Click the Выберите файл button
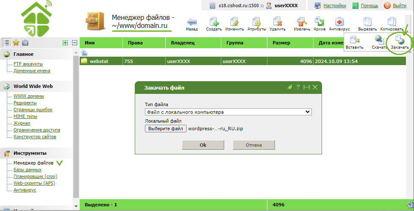414x211 pixels. 165,129
